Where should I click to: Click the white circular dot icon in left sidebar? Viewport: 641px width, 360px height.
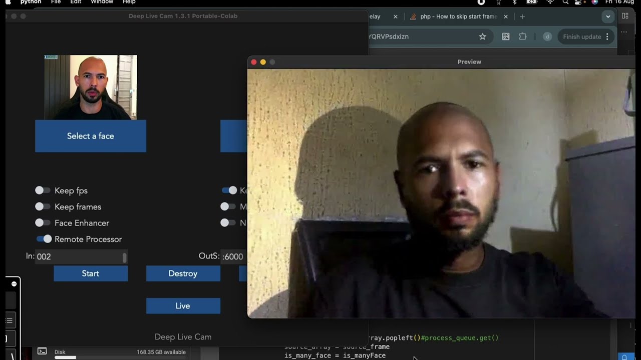(14, 284)
